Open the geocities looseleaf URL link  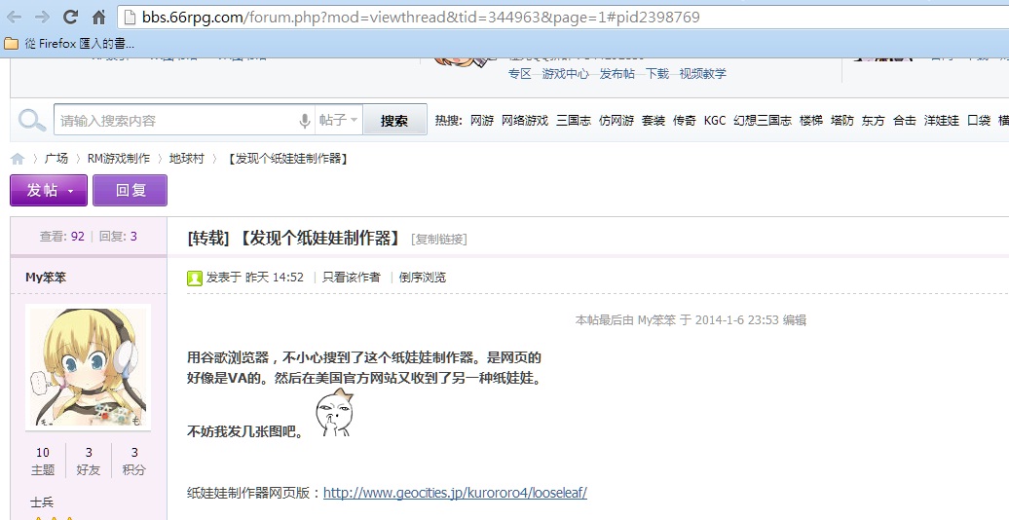click(x=455, y=493)
